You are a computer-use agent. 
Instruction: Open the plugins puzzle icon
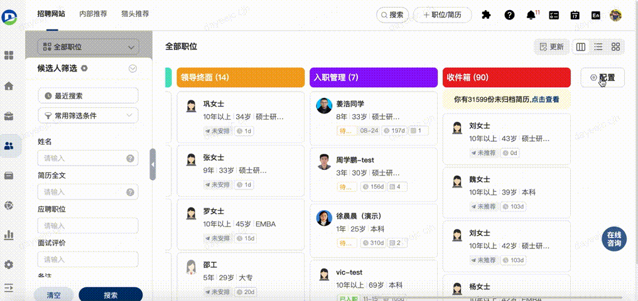[x=486, y=14]
